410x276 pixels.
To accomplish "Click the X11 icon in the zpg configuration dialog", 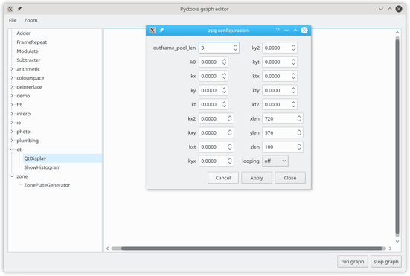I will [x=153, y=31].
